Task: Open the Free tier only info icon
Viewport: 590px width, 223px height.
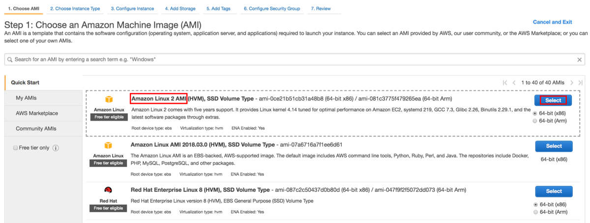Action: pos(56,148)
